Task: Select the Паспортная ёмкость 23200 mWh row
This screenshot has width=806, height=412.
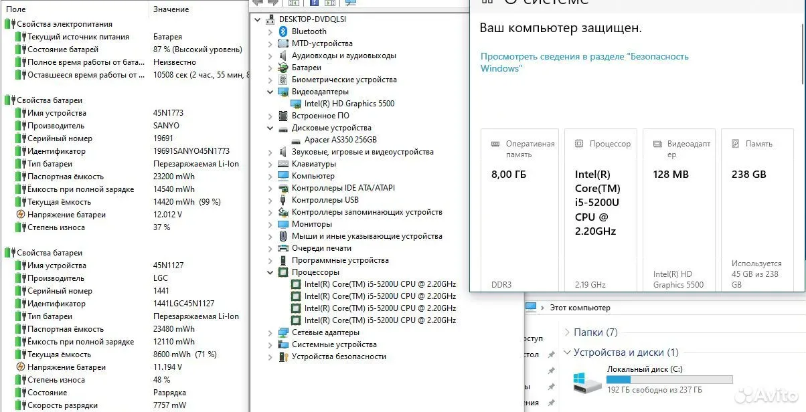Action: pos(126,177)
